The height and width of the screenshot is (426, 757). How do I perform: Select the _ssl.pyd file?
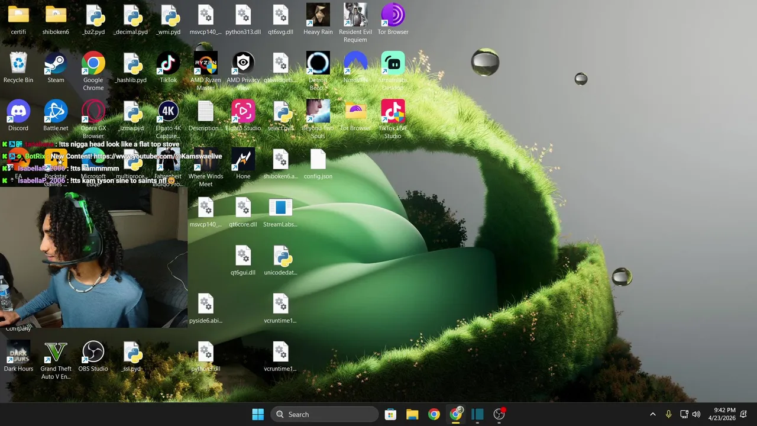(x=131, y=356)
